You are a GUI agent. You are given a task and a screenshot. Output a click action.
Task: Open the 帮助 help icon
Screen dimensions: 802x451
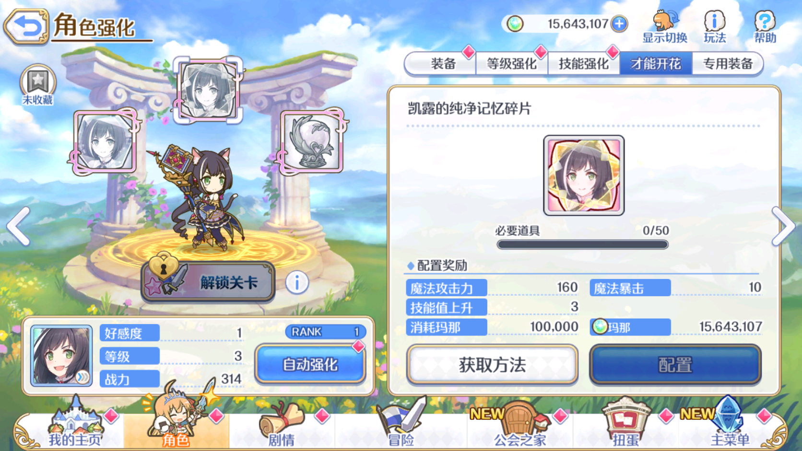click(765, 27)
